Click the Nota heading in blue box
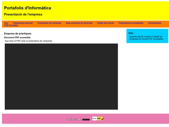 click(x=131, y=33)
